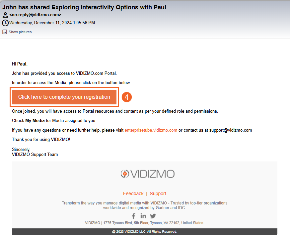Click the copyright bar at bottom

point(144,232)
